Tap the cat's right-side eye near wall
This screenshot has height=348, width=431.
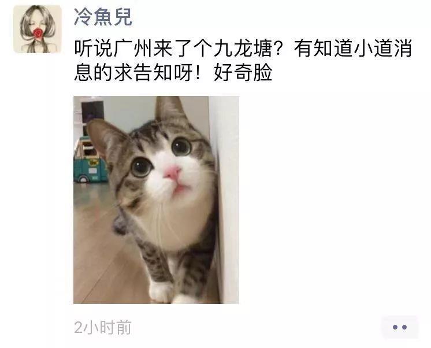coord(181,146)
